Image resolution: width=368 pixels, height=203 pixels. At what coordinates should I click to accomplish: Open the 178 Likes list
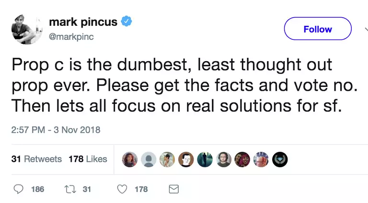tap(88, 159)
